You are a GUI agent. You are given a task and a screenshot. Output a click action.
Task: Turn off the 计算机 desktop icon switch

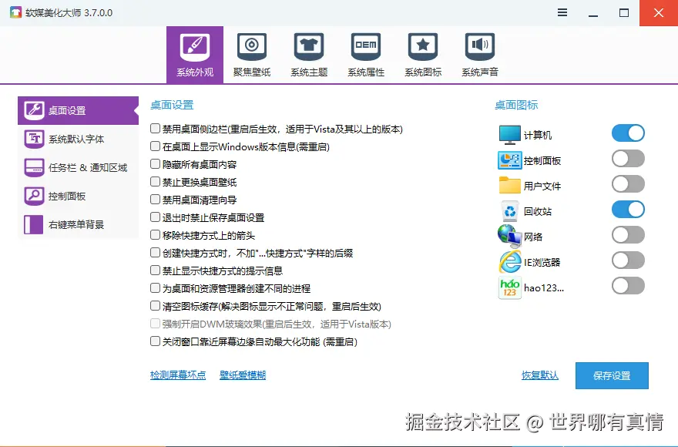[628, 133]
